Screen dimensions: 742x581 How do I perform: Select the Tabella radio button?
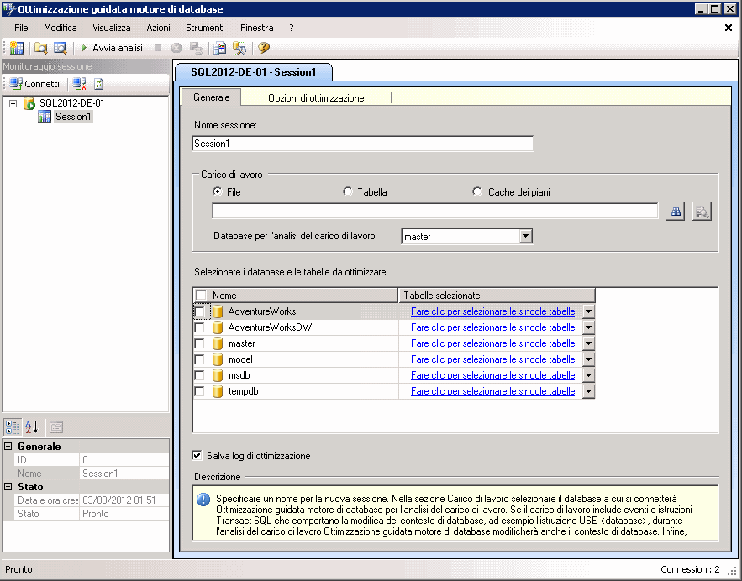pos(347,191)
